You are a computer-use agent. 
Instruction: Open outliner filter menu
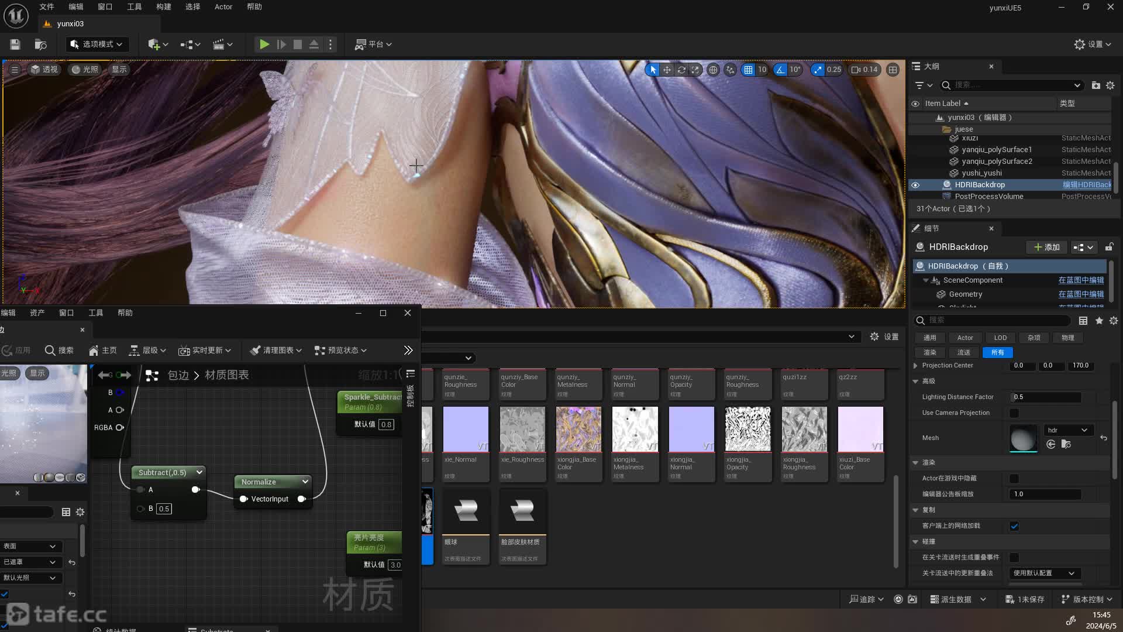(x=924, y=85)
